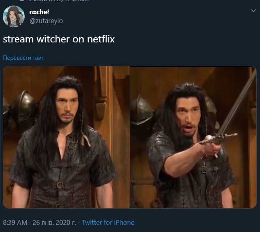The image size is (260, 232).
Task: Open the @zutareylo handle link
Action: coord(46,21)
